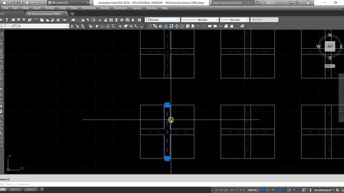
Task: Open the Format menu
Action: (49, 8)
